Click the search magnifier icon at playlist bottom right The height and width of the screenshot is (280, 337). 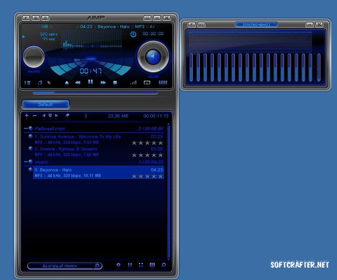pos(163,265)
